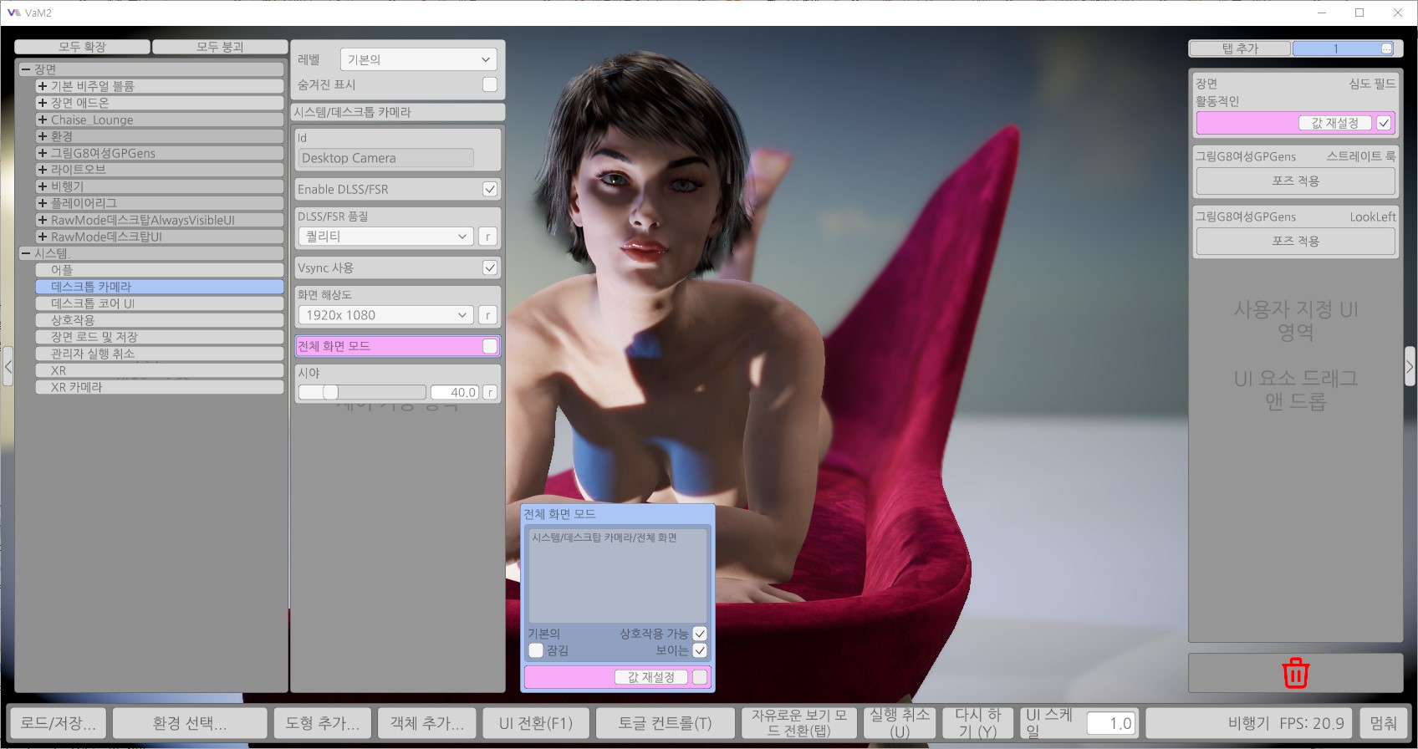Toggle the Vsync 사용 checkbox

490,268
